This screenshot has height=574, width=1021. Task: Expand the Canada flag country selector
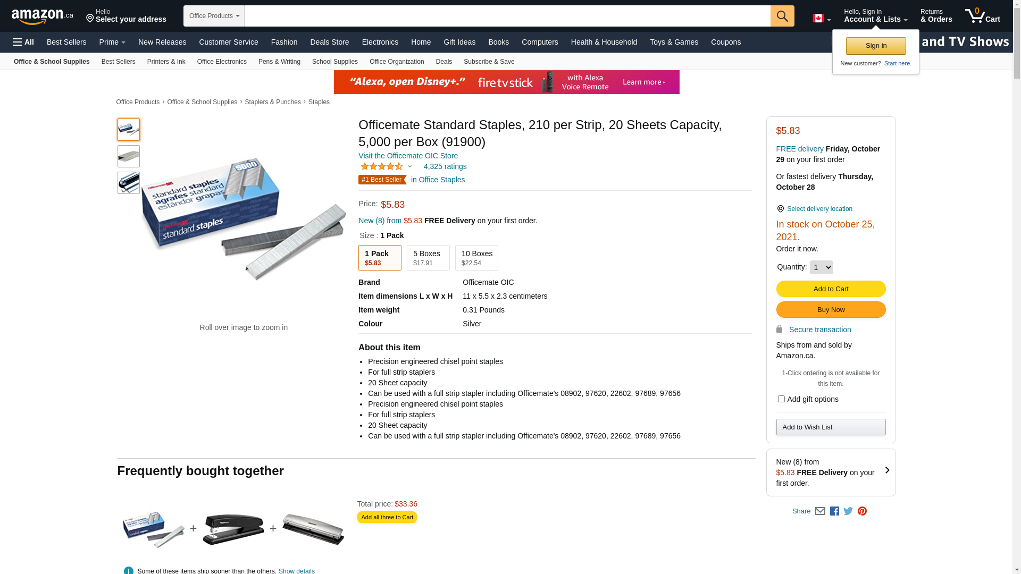pyautogui.click(x=822, y=19)
